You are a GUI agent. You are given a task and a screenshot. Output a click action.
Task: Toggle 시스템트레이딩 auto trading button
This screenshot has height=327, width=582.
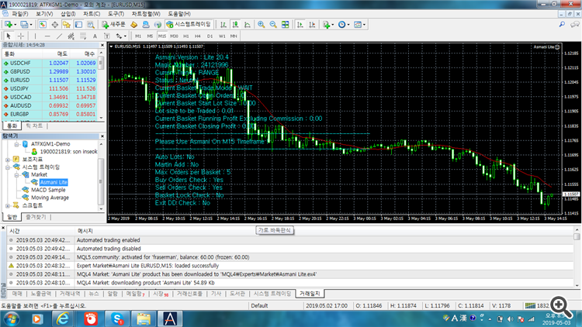click(x=189, y=25)
